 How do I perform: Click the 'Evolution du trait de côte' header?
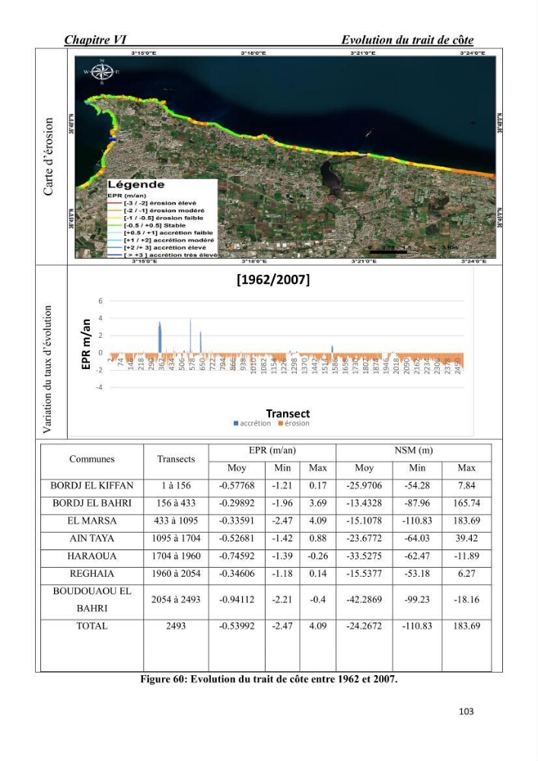[x=407, y=40]
